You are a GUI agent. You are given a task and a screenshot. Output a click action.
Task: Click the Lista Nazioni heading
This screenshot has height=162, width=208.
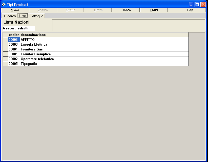16,22
